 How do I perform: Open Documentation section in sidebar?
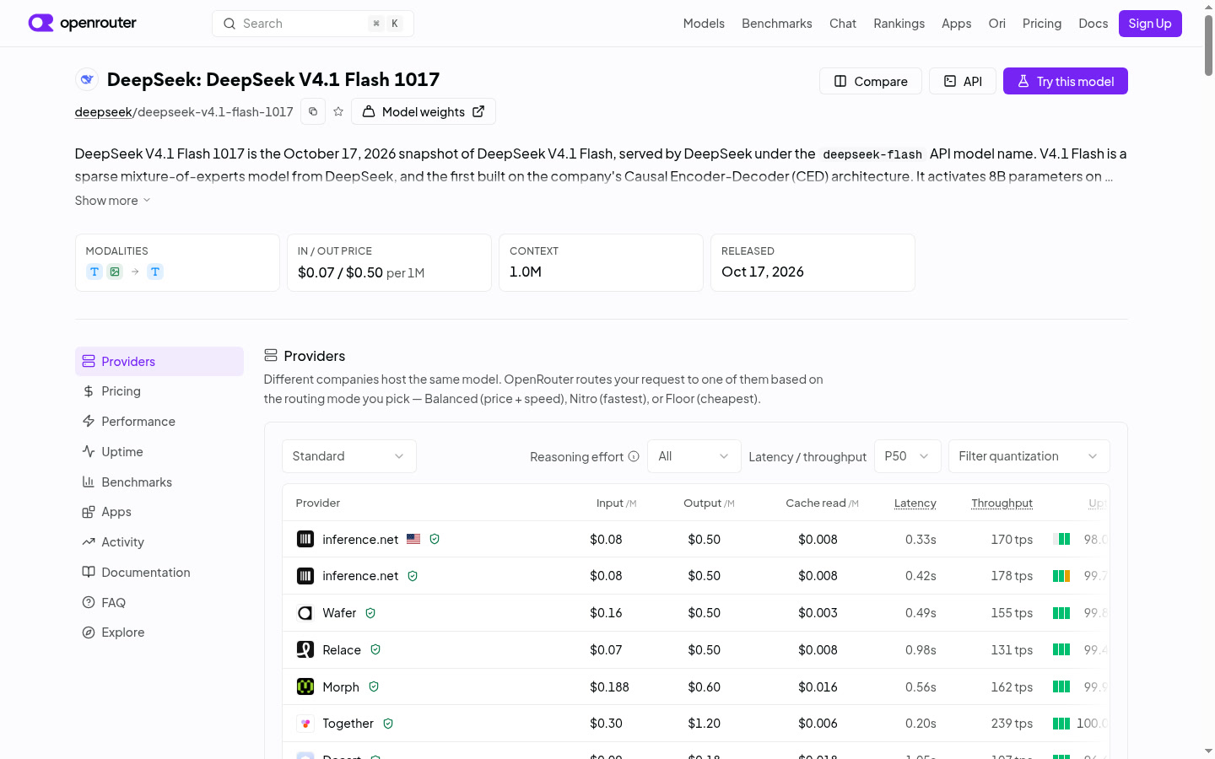tap(159, 573)
